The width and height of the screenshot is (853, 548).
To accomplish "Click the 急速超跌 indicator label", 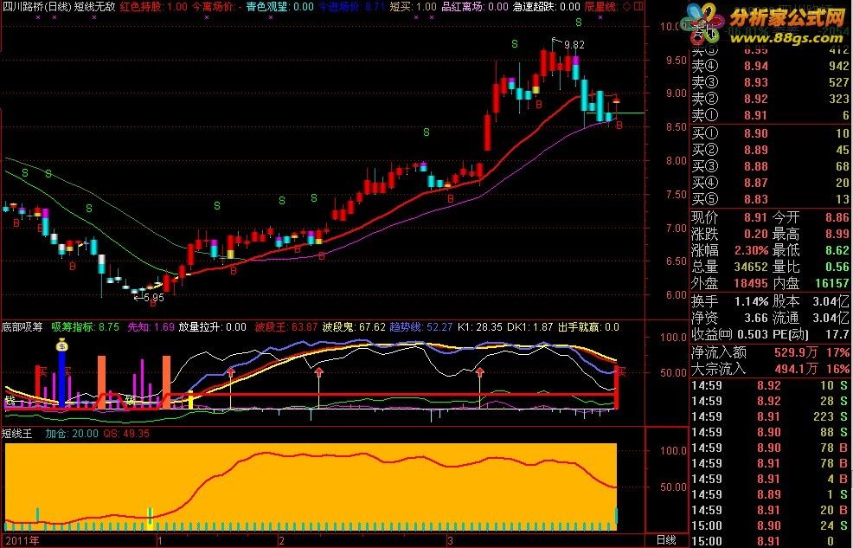I will (x=533, y=7).
